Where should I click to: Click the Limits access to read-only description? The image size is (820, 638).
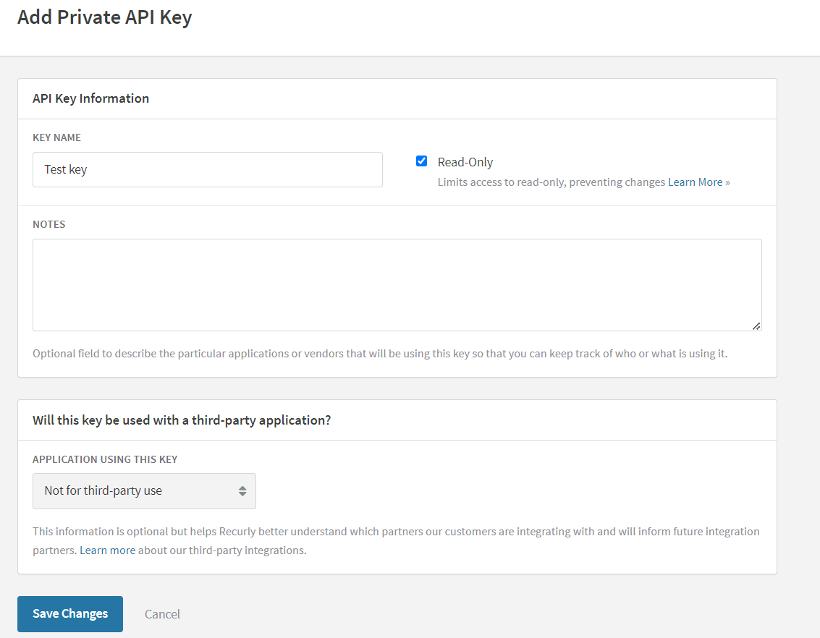551,182
